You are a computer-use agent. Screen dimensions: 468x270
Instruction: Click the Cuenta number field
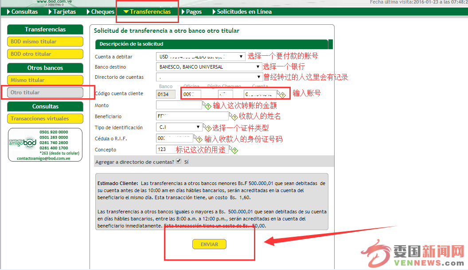(260, 94)
